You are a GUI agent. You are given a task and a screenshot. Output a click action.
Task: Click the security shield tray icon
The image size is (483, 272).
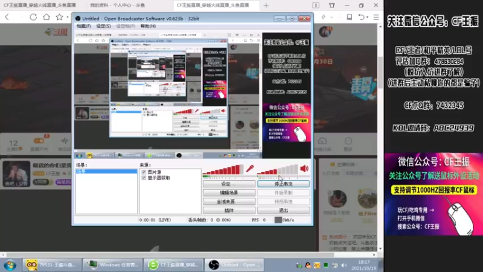coord(298,265)
